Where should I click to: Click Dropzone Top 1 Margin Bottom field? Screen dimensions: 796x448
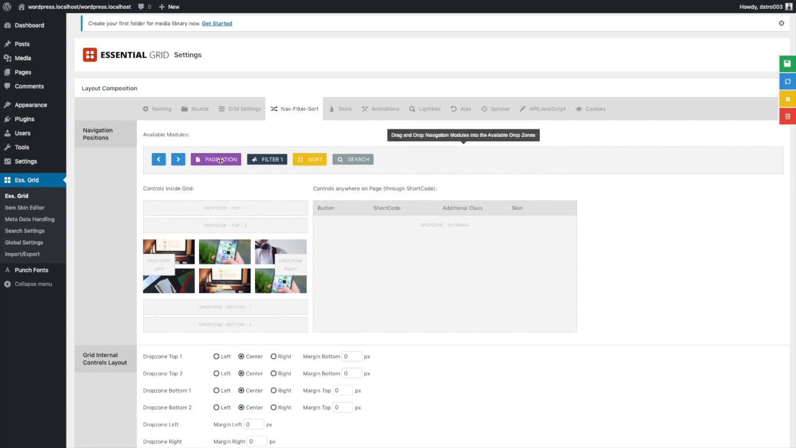point(352,357)
